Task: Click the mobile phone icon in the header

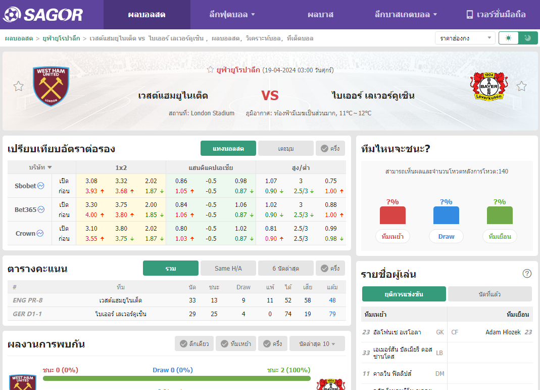Action: pos(469,15)
